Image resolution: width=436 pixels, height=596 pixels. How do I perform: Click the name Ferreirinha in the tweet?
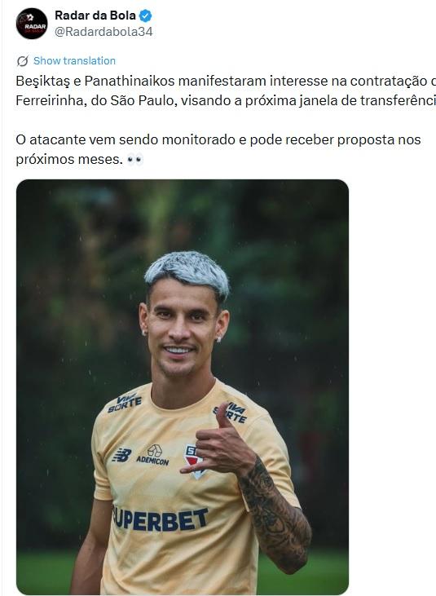[x=50, y=101]
